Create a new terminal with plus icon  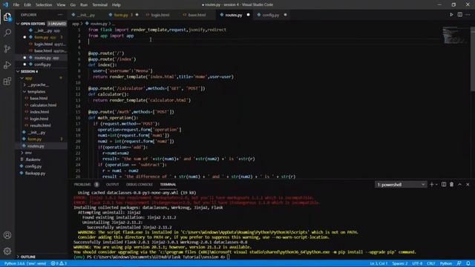click(432, 185)
